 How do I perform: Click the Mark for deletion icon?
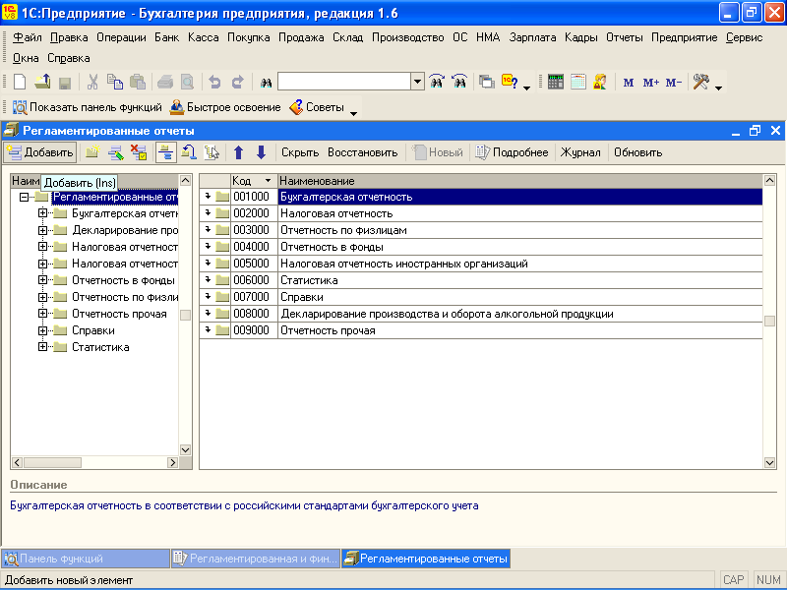139,152
